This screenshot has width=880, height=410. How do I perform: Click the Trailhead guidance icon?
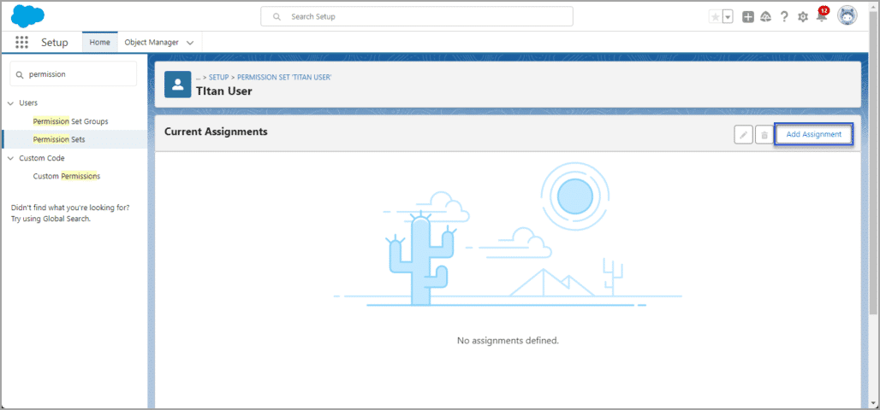coord(765,17)
